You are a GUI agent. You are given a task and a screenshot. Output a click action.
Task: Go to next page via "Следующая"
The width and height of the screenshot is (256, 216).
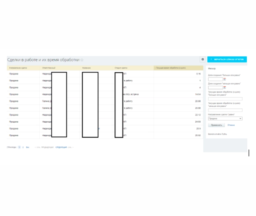(x=61, y=147)
